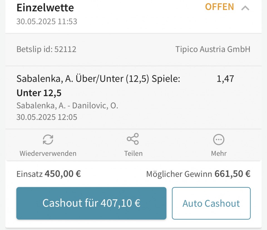
Task: Tap the Teilen share icon
Action: 133,139
